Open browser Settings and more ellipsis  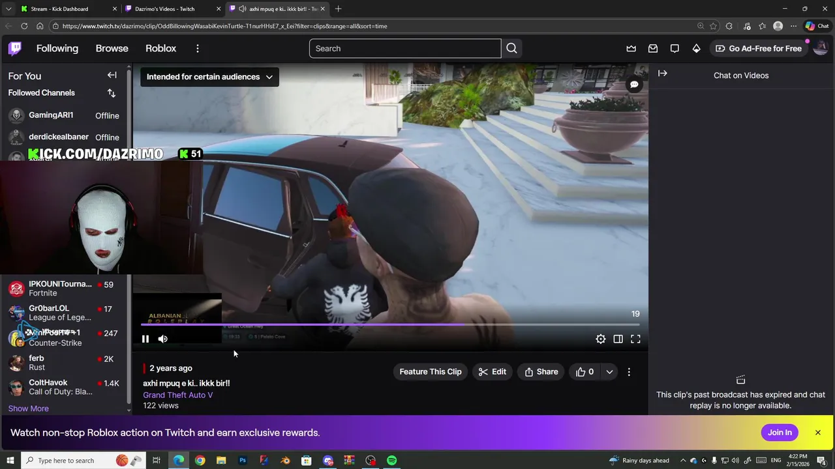tap(793, 26)
